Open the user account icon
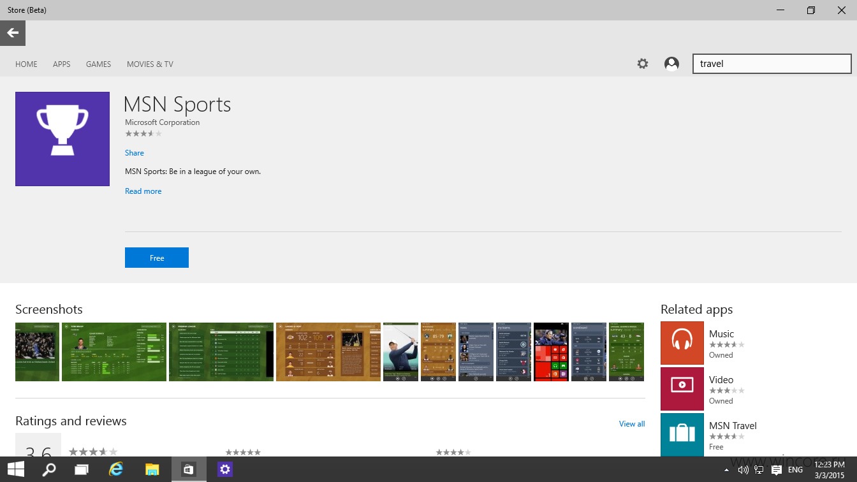The width and height of the screenshot is (857, 482). pyautogui.click(x=671, y=64)
